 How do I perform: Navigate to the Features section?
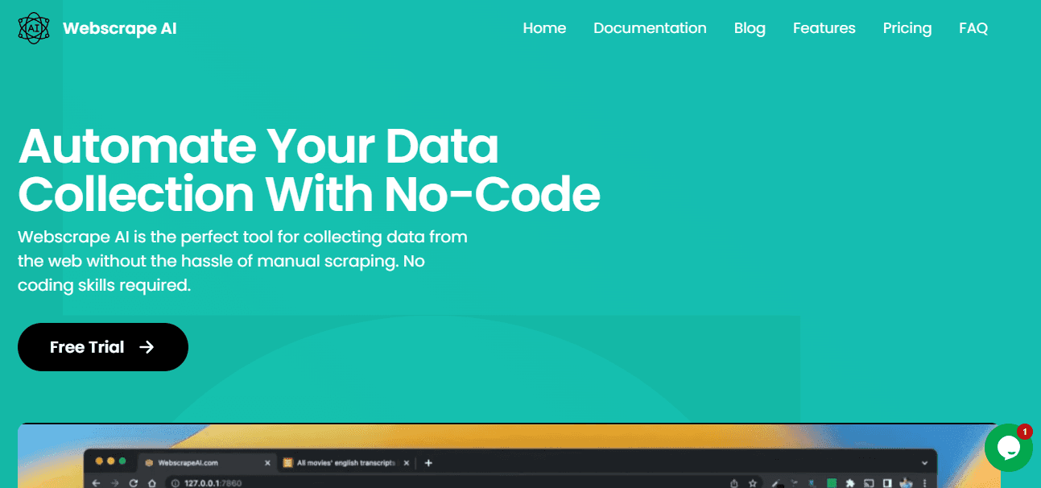(x=824, y=28)
